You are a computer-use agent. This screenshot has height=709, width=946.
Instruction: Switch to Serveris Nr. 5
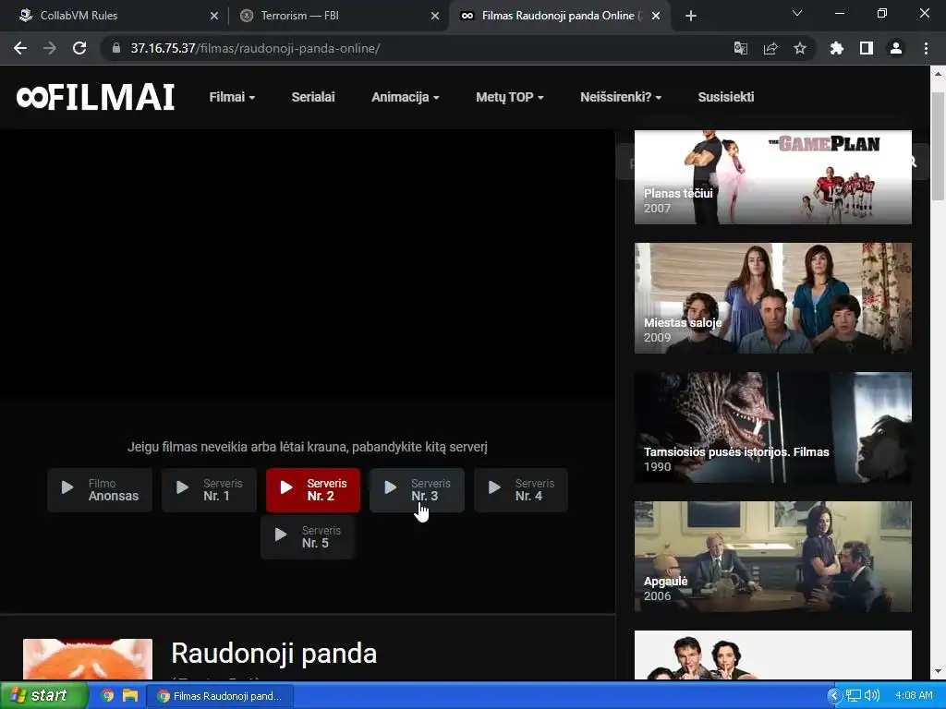pyautogui.click(x=308, y=536)
